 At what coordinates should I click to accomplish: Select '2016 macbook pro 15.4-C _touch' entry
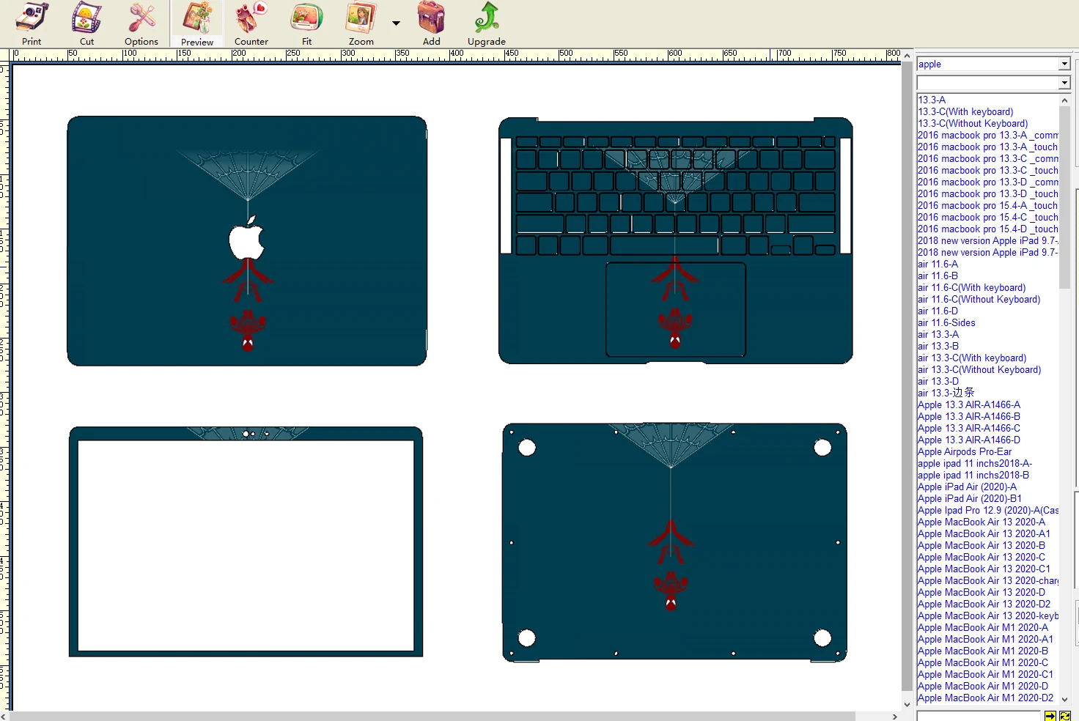[x=988, y=217]
